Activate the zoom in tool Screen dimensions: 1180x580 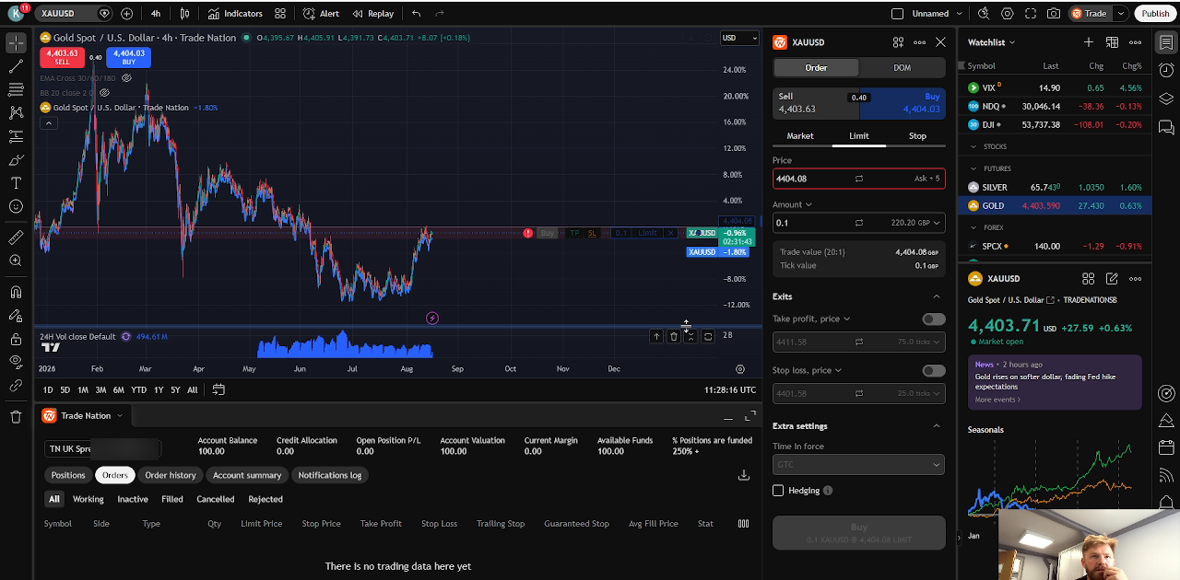pyautogui.click(x=16, y=261)
